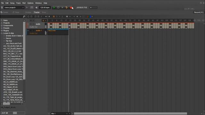The height and width of the screenshot is (115, 205).
Task: Click the left arrow navigation icon
Action: click(x=74, y=17)
